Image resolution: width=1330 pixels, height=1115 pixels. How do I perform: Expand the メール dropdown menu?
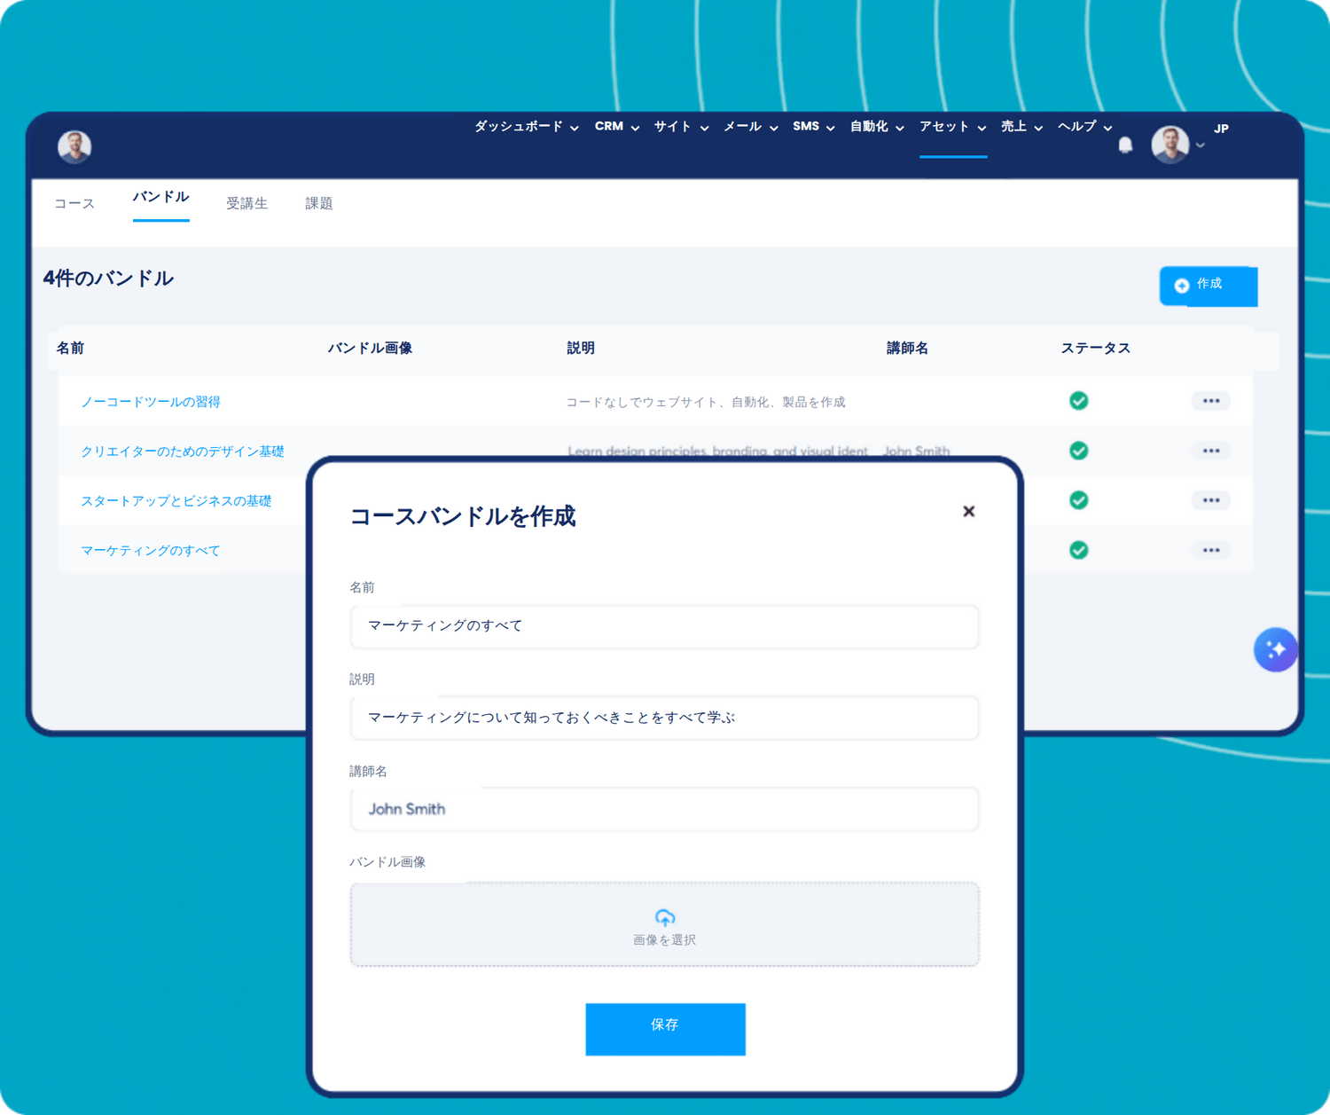click(x=750, y=127)
